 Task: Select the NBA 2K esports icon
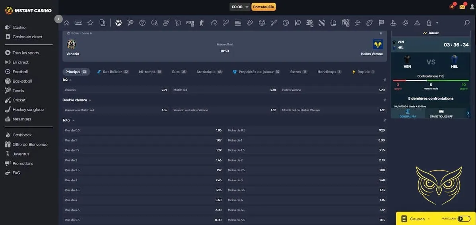[310, 23]
